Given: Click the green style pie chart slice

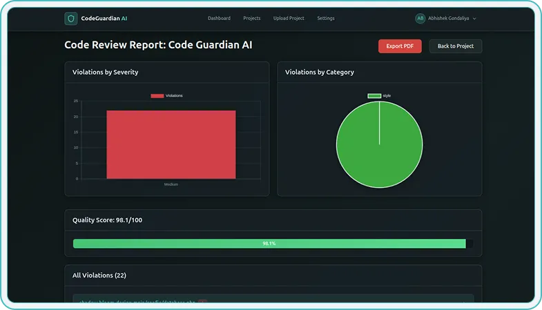Looking at the screenshot, I should [x=379, y=145].
